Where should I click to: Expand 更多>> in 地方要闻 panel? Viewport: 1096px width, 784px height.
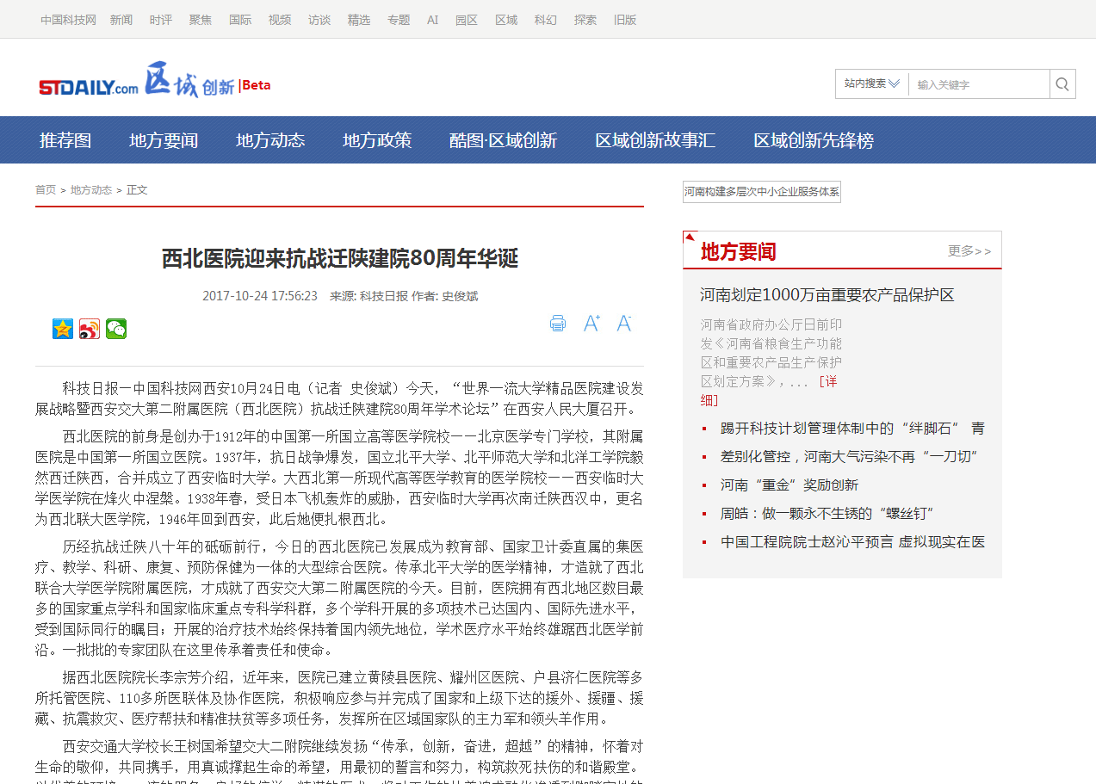pos(969,251)
